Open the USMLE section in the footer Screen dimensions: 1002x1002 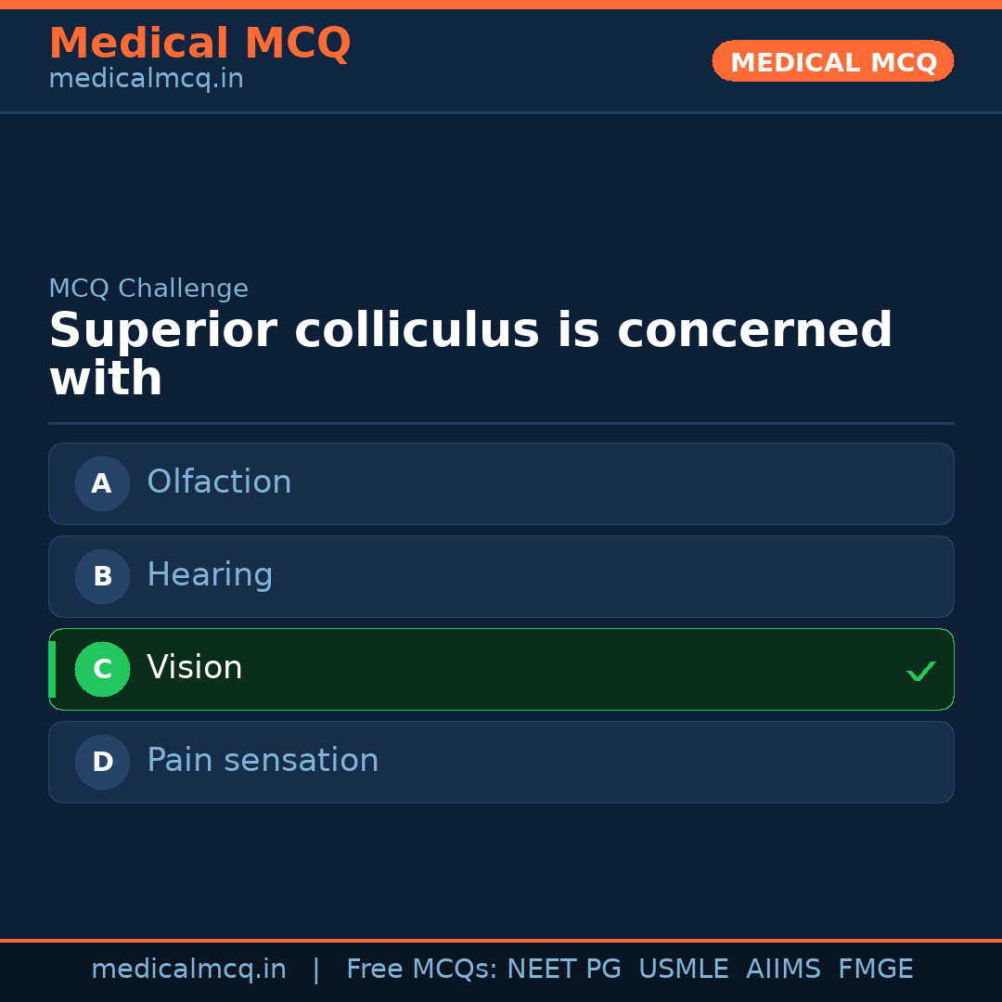click(x=684, y=969)
